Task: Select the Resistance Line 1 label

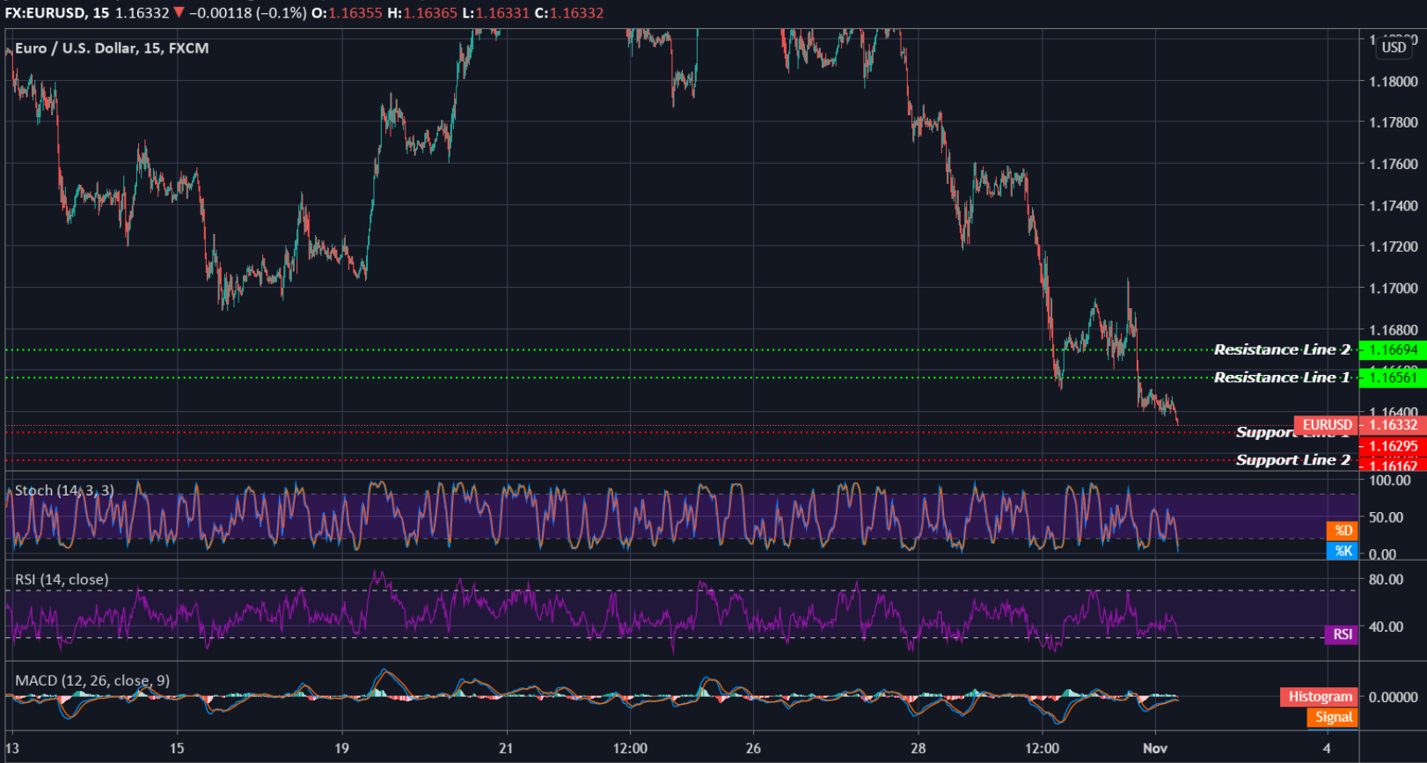Action: click(1282, 378)
